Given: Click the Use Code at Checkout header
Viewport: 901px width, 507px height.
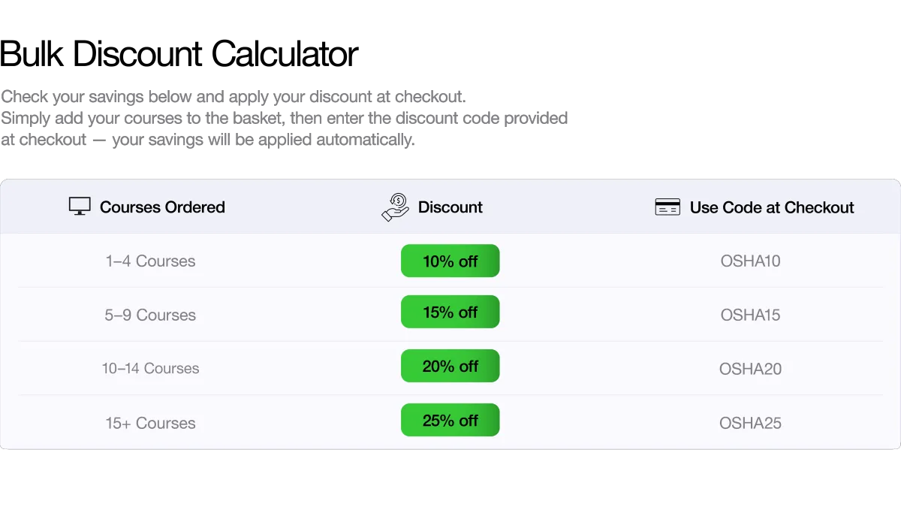Looking at the screenshot, I should coord(772,207).
